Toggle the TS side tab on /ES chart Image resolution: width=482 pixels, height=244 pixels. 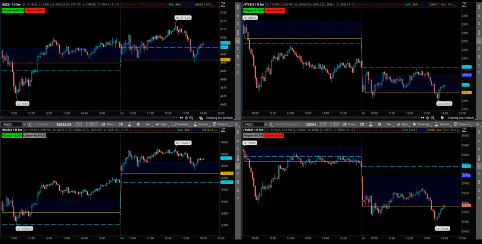(238, 15)
